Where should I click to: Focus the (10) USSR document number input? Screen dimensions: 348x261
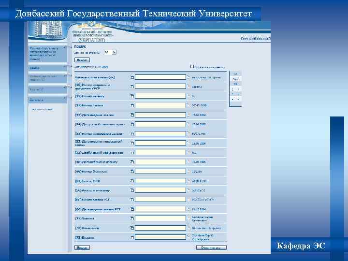pyautogui.click(x=160, y=87)
